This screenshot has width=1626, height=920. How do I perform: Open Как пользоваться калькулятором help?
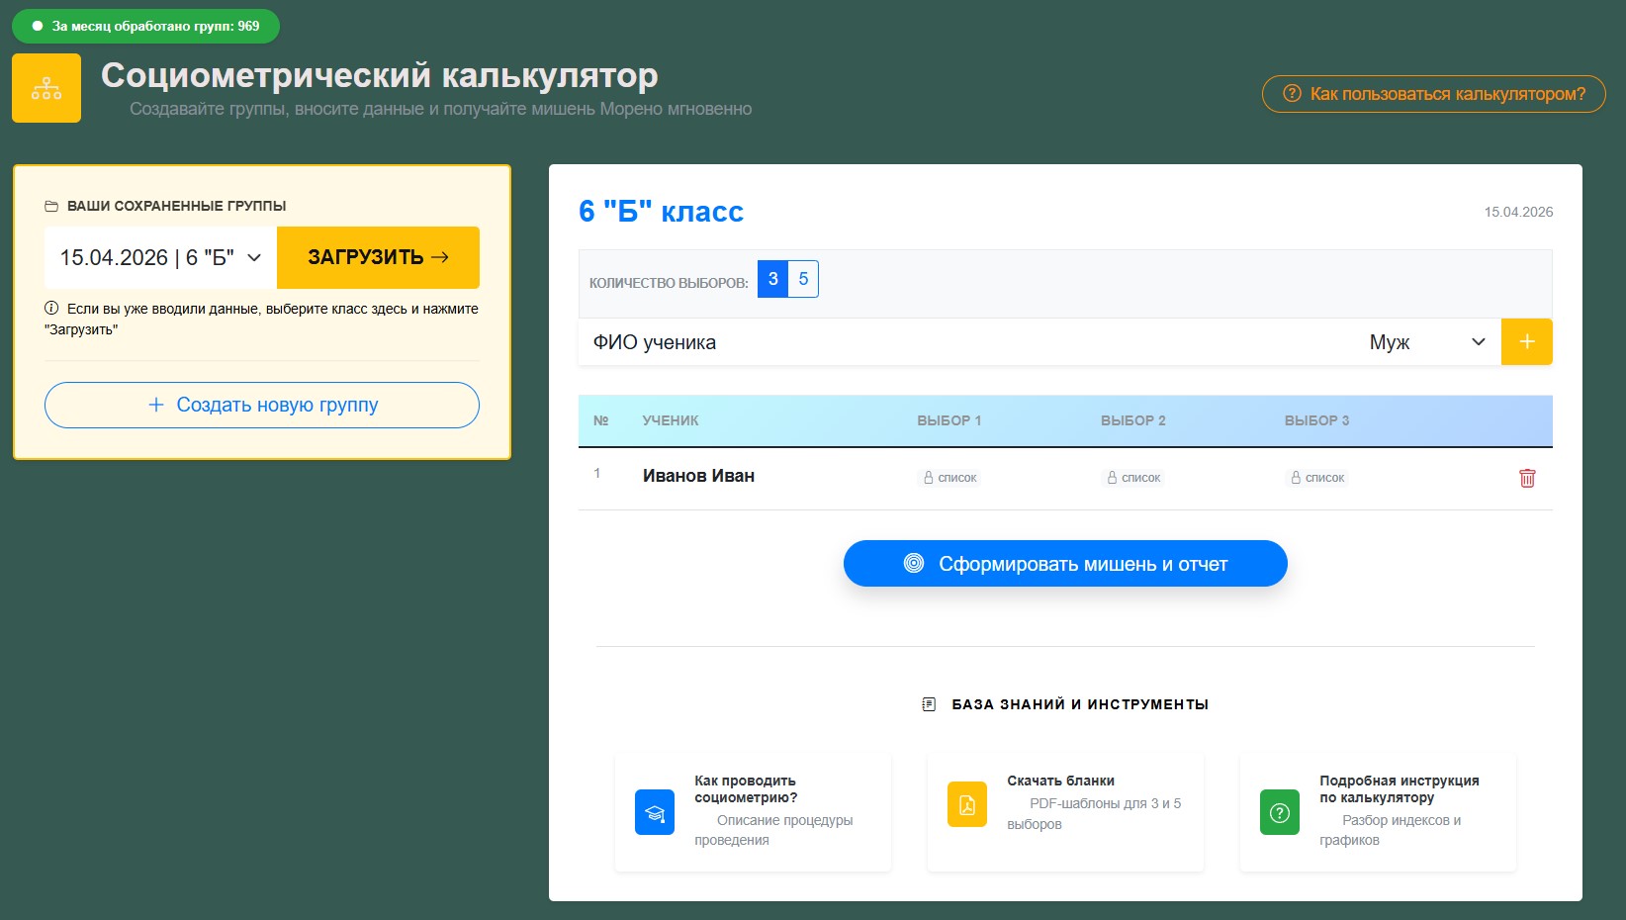1433,94
